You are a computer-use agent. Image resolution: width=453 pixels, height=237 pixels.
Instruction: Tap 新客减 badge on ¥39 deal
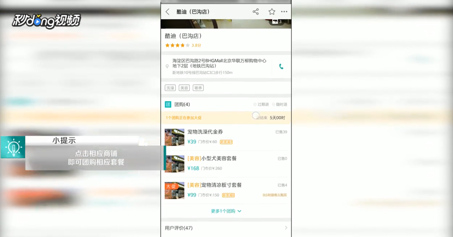pos(226,142)
